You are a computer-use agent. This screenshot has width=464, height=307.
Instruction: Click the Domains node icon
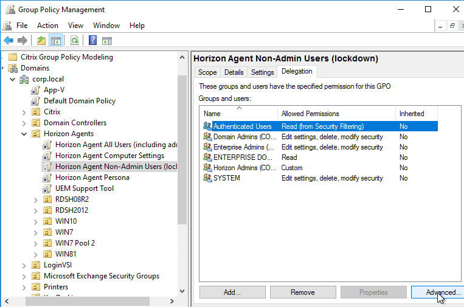pyautogui.click(x=13, y=68)
